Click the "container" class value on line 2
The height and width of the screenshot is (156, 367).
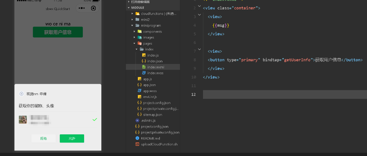245,8
